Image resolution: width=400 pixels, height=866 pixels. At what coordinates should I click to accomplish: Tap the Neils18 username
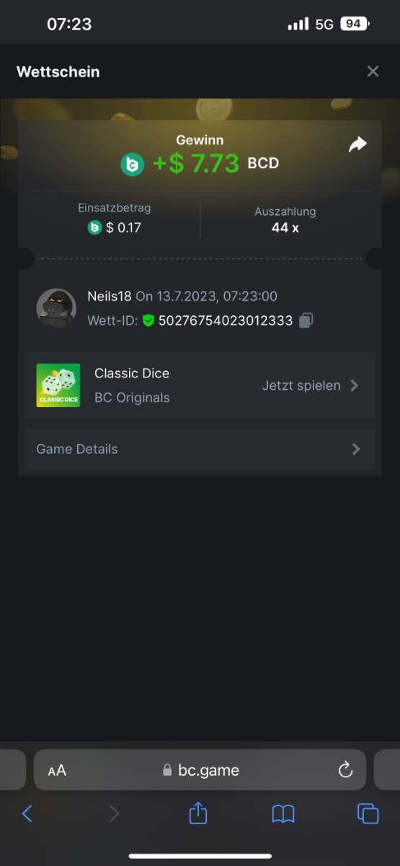tap(108, 297)
